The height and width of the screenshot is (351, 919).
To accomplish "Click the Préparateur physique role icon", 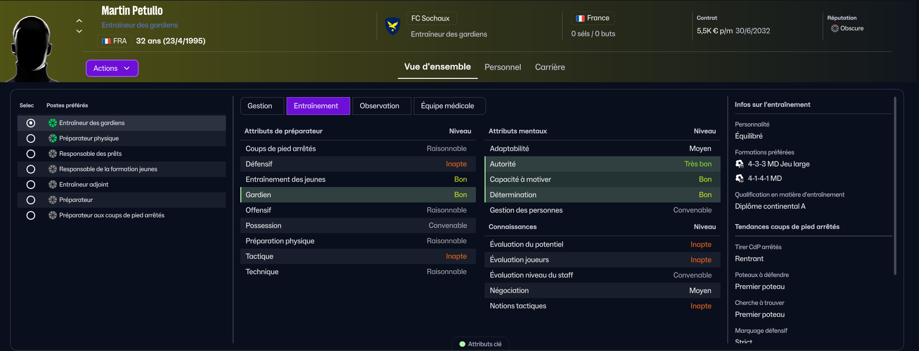I will [53, 138].
